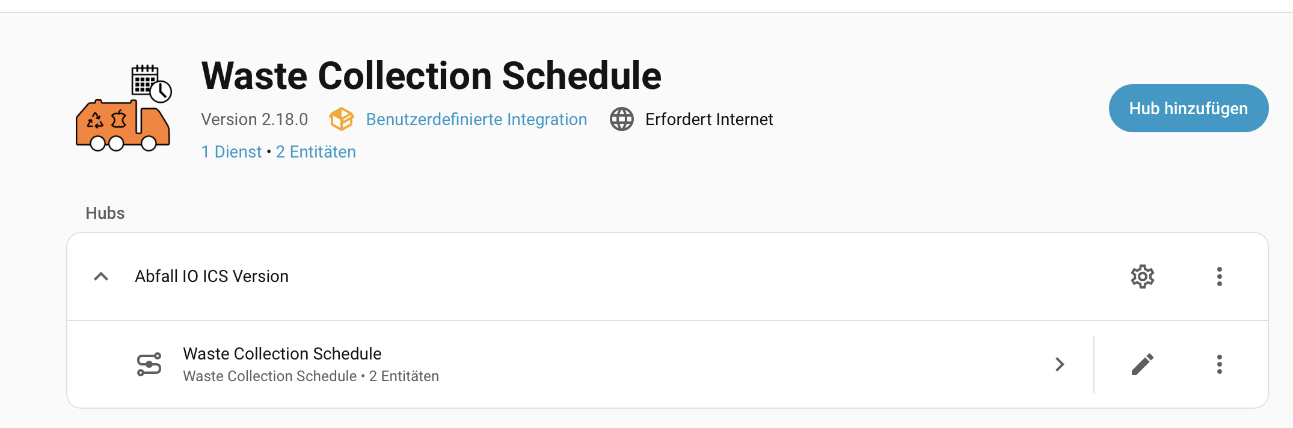Edit the Waste Collection Schedule entry with pencil
1293x428 pixels.
[1142, 364]
